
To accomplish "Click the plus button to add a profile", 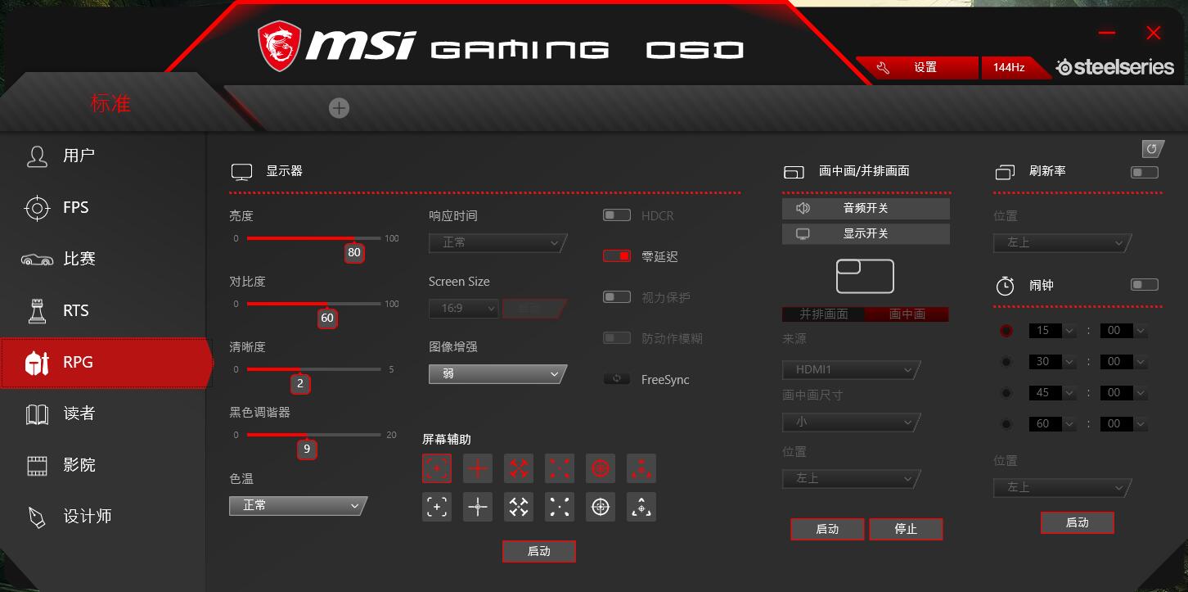I will 339,107.
